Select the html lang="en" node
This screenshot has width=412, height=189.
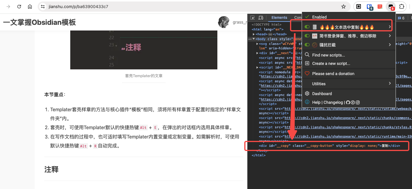[267, 29]
